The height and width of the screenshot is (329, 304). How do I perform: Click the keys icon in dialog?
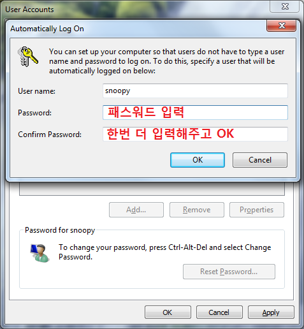coord(28,56)
